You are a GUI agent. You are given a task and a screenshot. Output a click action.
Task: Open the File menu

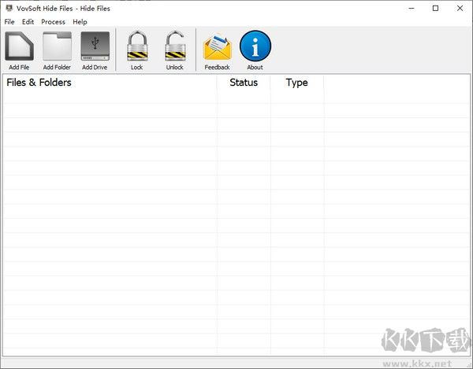point(9,22)
